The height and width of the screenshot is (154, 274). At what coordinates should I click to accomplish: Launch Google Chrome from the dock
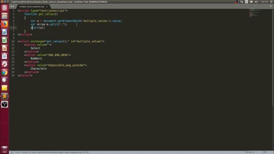(5, 72)
